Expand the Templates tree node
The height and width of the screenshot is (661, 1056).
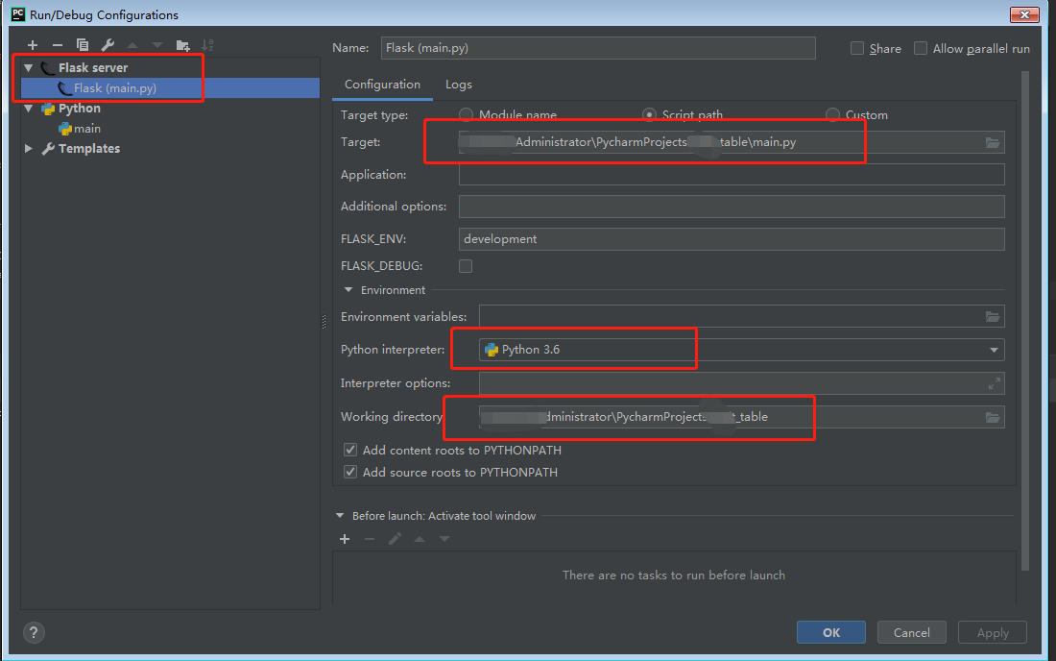[28, 148]
